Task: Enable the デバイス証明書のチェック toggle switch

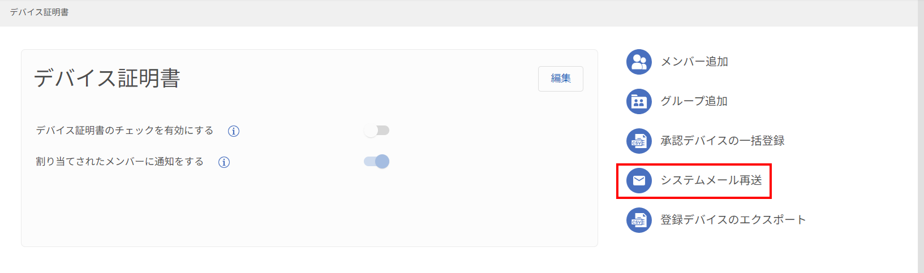Action: 377,131
